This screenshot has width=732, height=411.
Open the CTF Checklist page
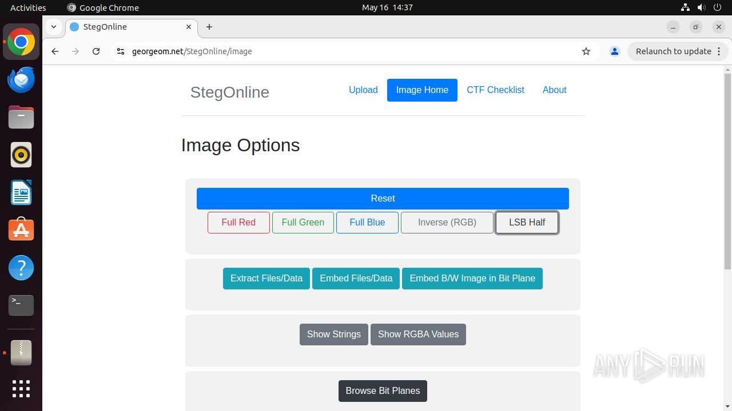(495, 90)
